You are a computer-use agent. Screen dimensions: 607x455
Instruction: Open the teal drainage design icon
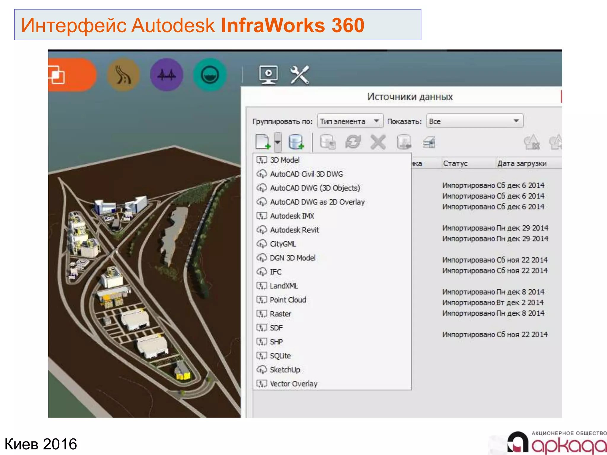pos(210,75)
